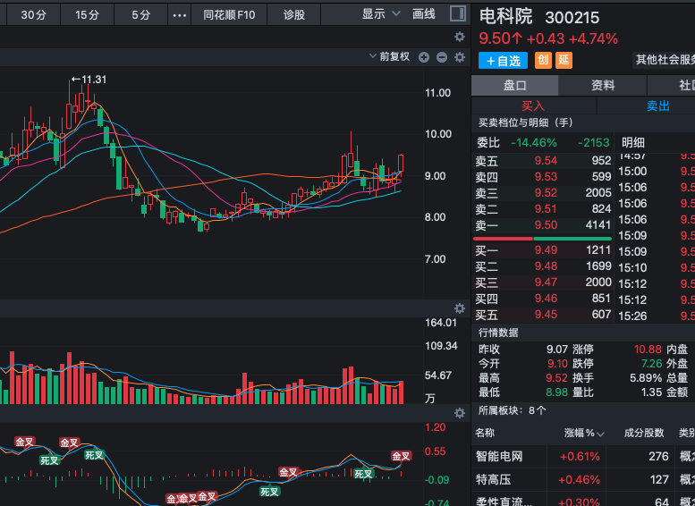This screenshot has height=506, width=695.
Task: Zoom out chart with minus icon
Action: (442, 57)
